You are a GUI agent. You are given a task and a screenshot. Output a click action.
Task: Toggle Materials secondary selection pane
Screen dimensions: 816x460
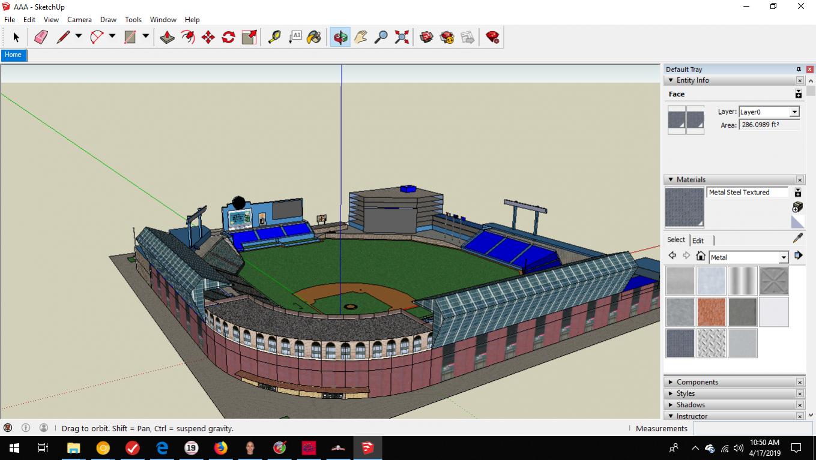click(798, 193)
